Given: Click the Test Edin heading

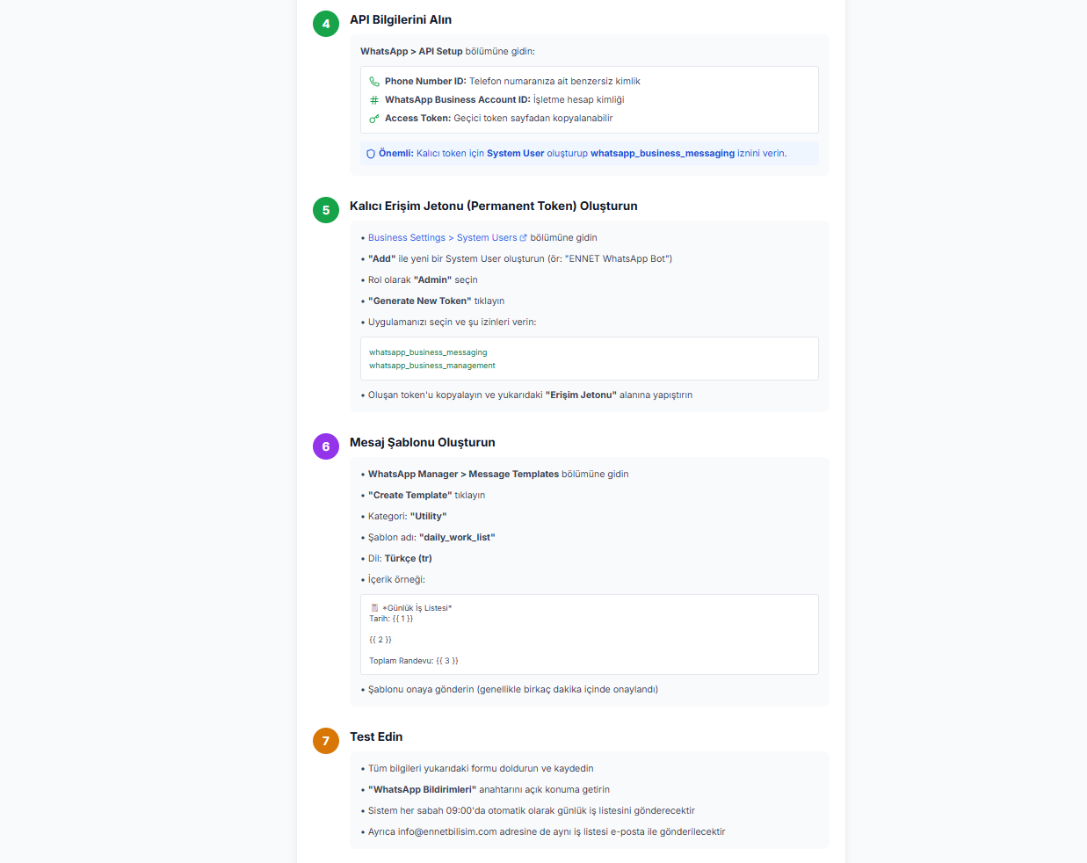Looking at the screenshot, I should click(376, 736).
